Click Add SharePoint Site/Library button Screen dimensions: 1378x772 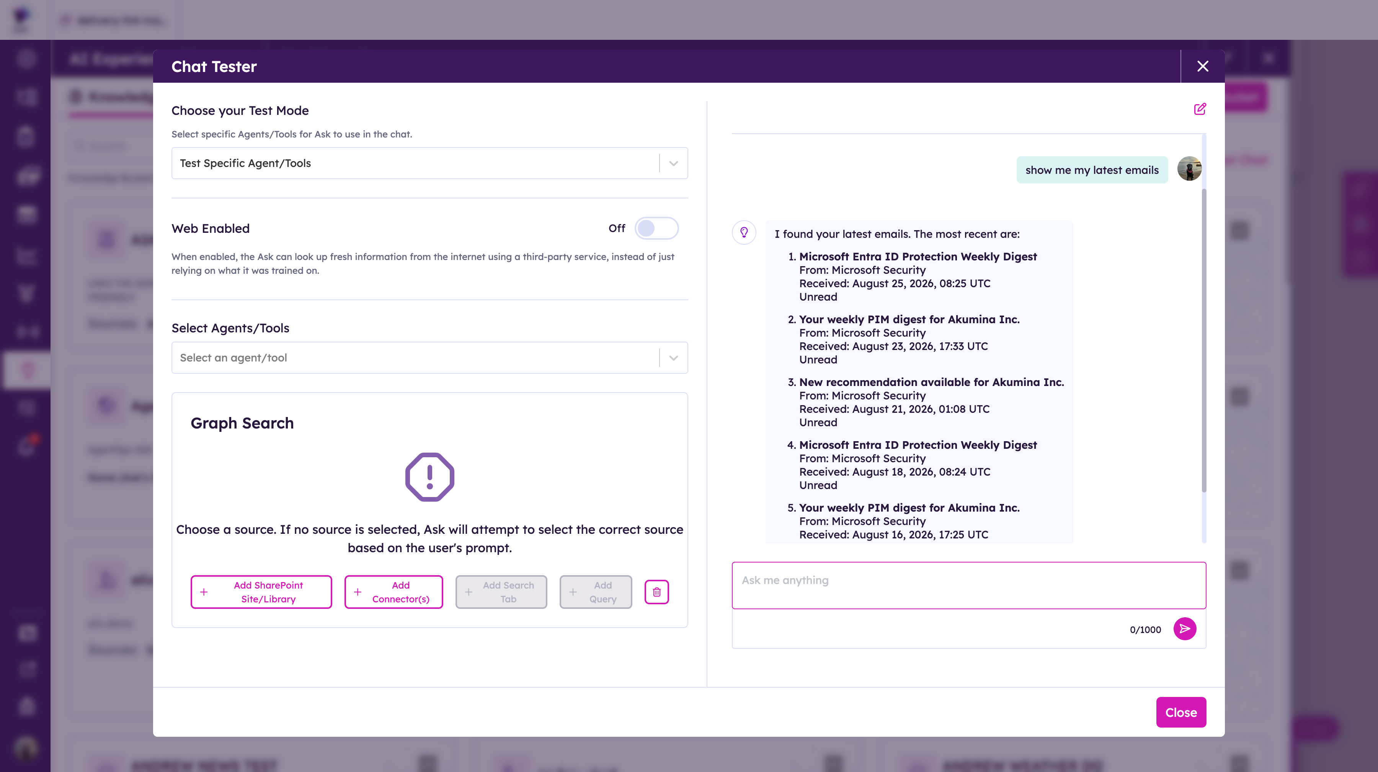pyautogui.click(x=261, y=592)
